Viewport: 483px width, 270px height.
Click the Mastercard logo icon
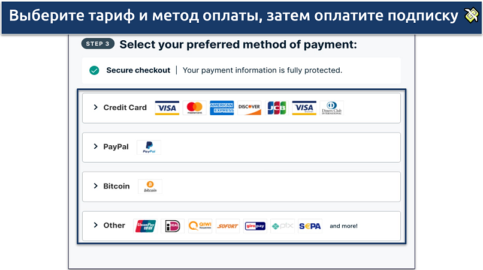[x=194, y=107]
